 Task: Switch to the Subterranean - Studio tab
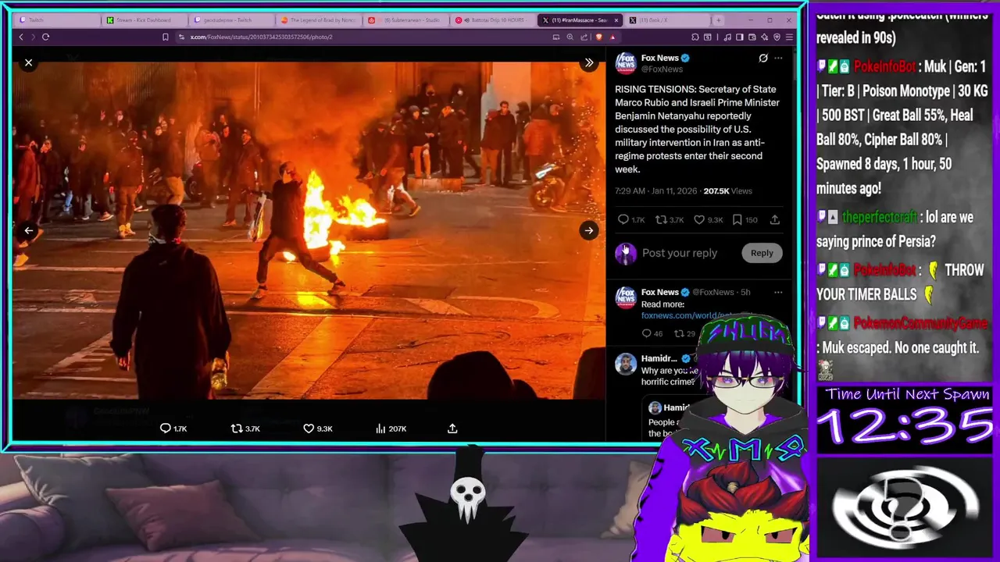[405, 20]
